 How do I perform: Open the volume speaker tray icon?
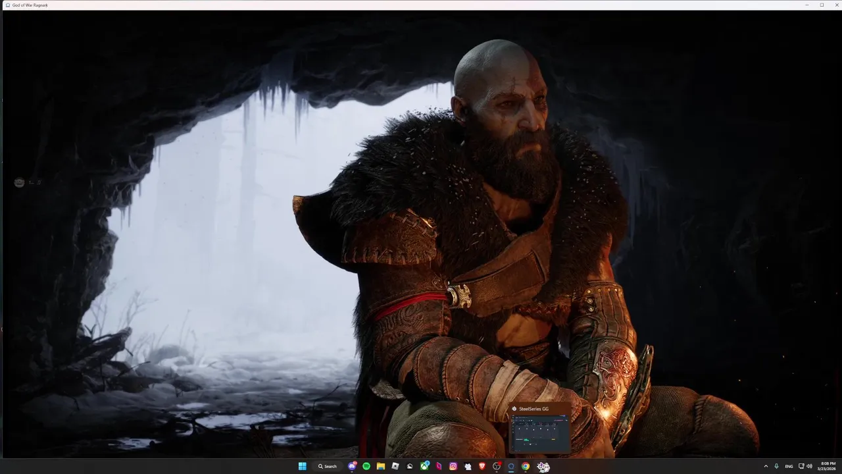[x=809, y=466]
